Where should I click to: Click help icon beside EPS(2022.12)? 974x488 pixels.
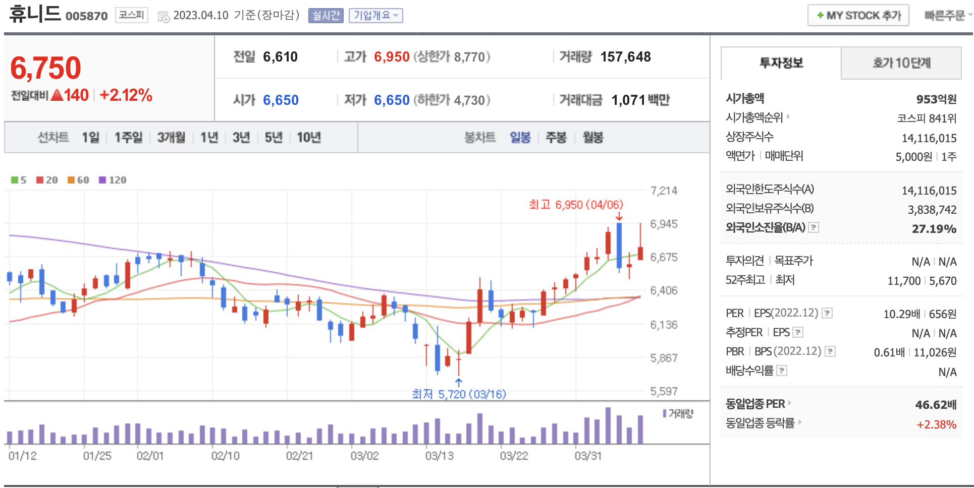[x=827, y=314]
